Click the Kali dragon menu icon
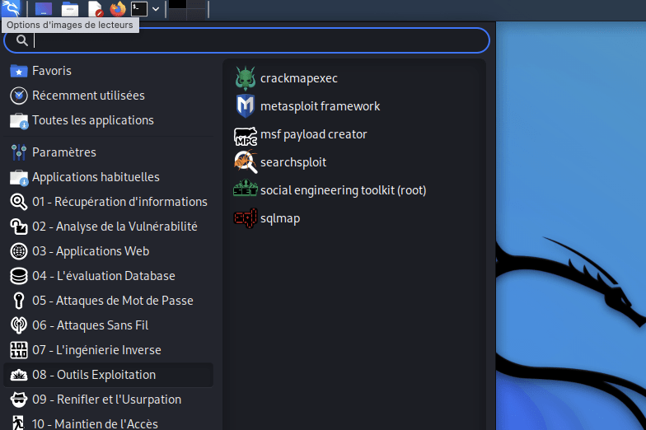This screenshot has height=430, width=646. click(x=12, y=8)
